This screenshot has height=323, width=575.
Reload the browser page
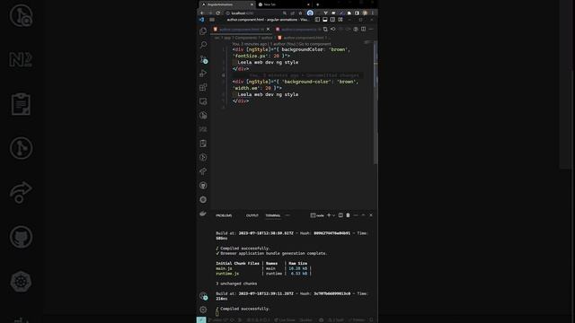217,13
